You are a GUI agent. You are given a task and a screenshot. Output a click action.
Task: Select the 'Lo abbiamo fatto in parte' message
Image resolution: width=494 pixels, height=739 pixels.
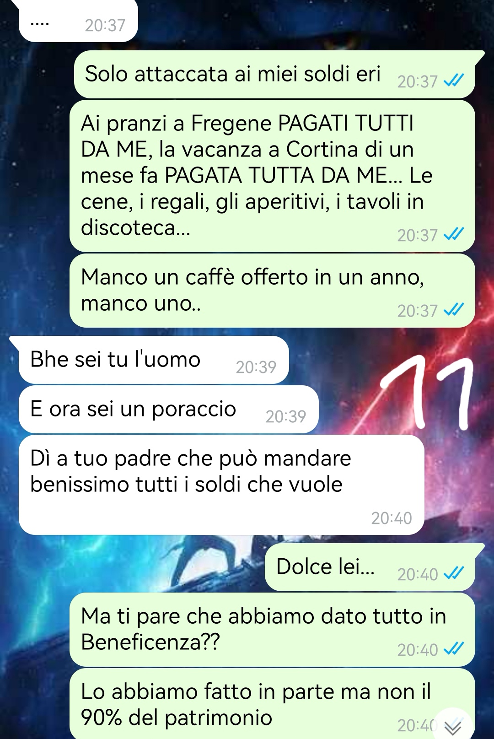click(x=272, y=704)
